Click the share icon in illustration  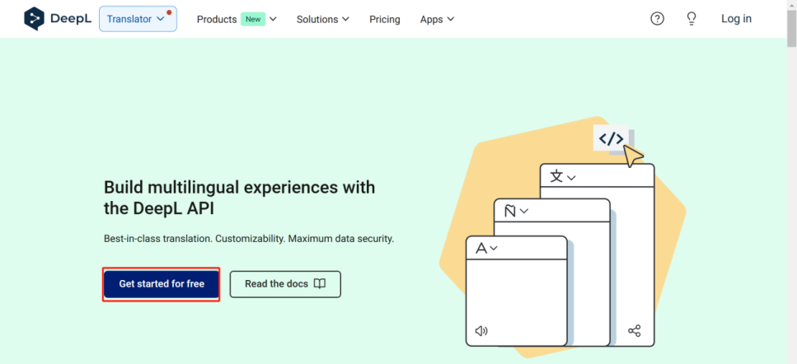pos(635,331)
